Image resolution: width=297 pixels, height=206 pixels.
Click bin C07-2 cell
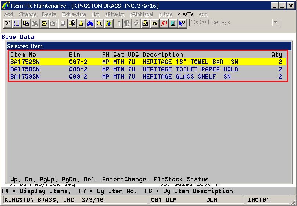coord(78,62)
